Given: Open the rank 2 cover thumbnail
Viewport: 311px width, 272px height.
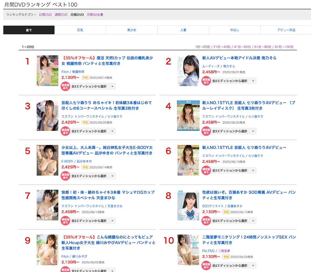Looking at the screenshot, I should tap(188, 71).
